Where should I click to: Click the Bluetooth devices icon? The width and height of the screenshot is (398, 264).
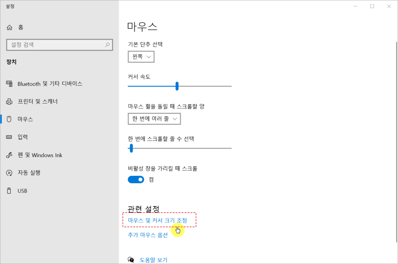point(9,83)
